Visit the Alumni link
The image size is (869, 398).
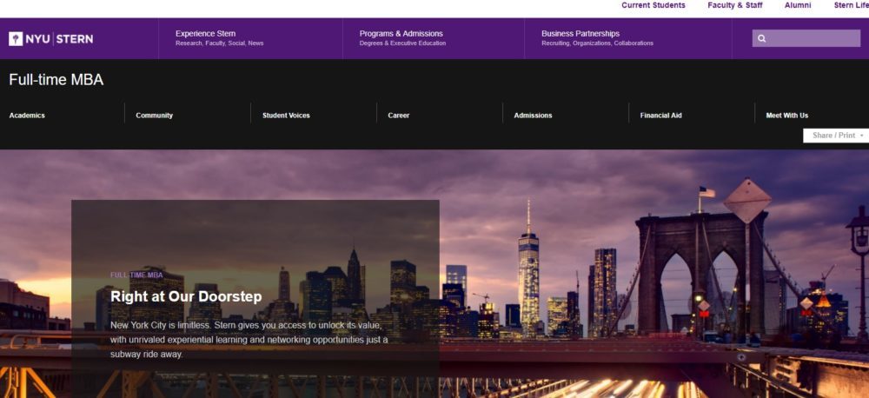[798, 5]
